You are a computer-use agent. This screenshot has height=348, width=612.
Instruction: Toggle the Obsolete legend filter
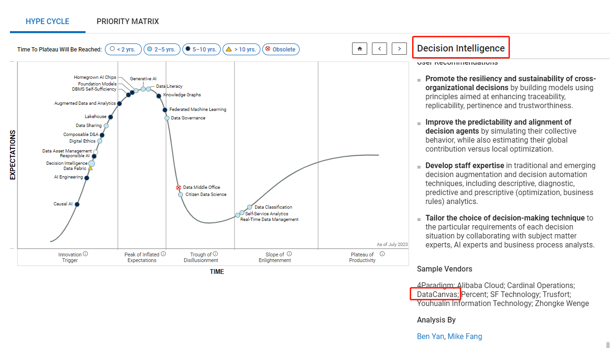(280, 49)
